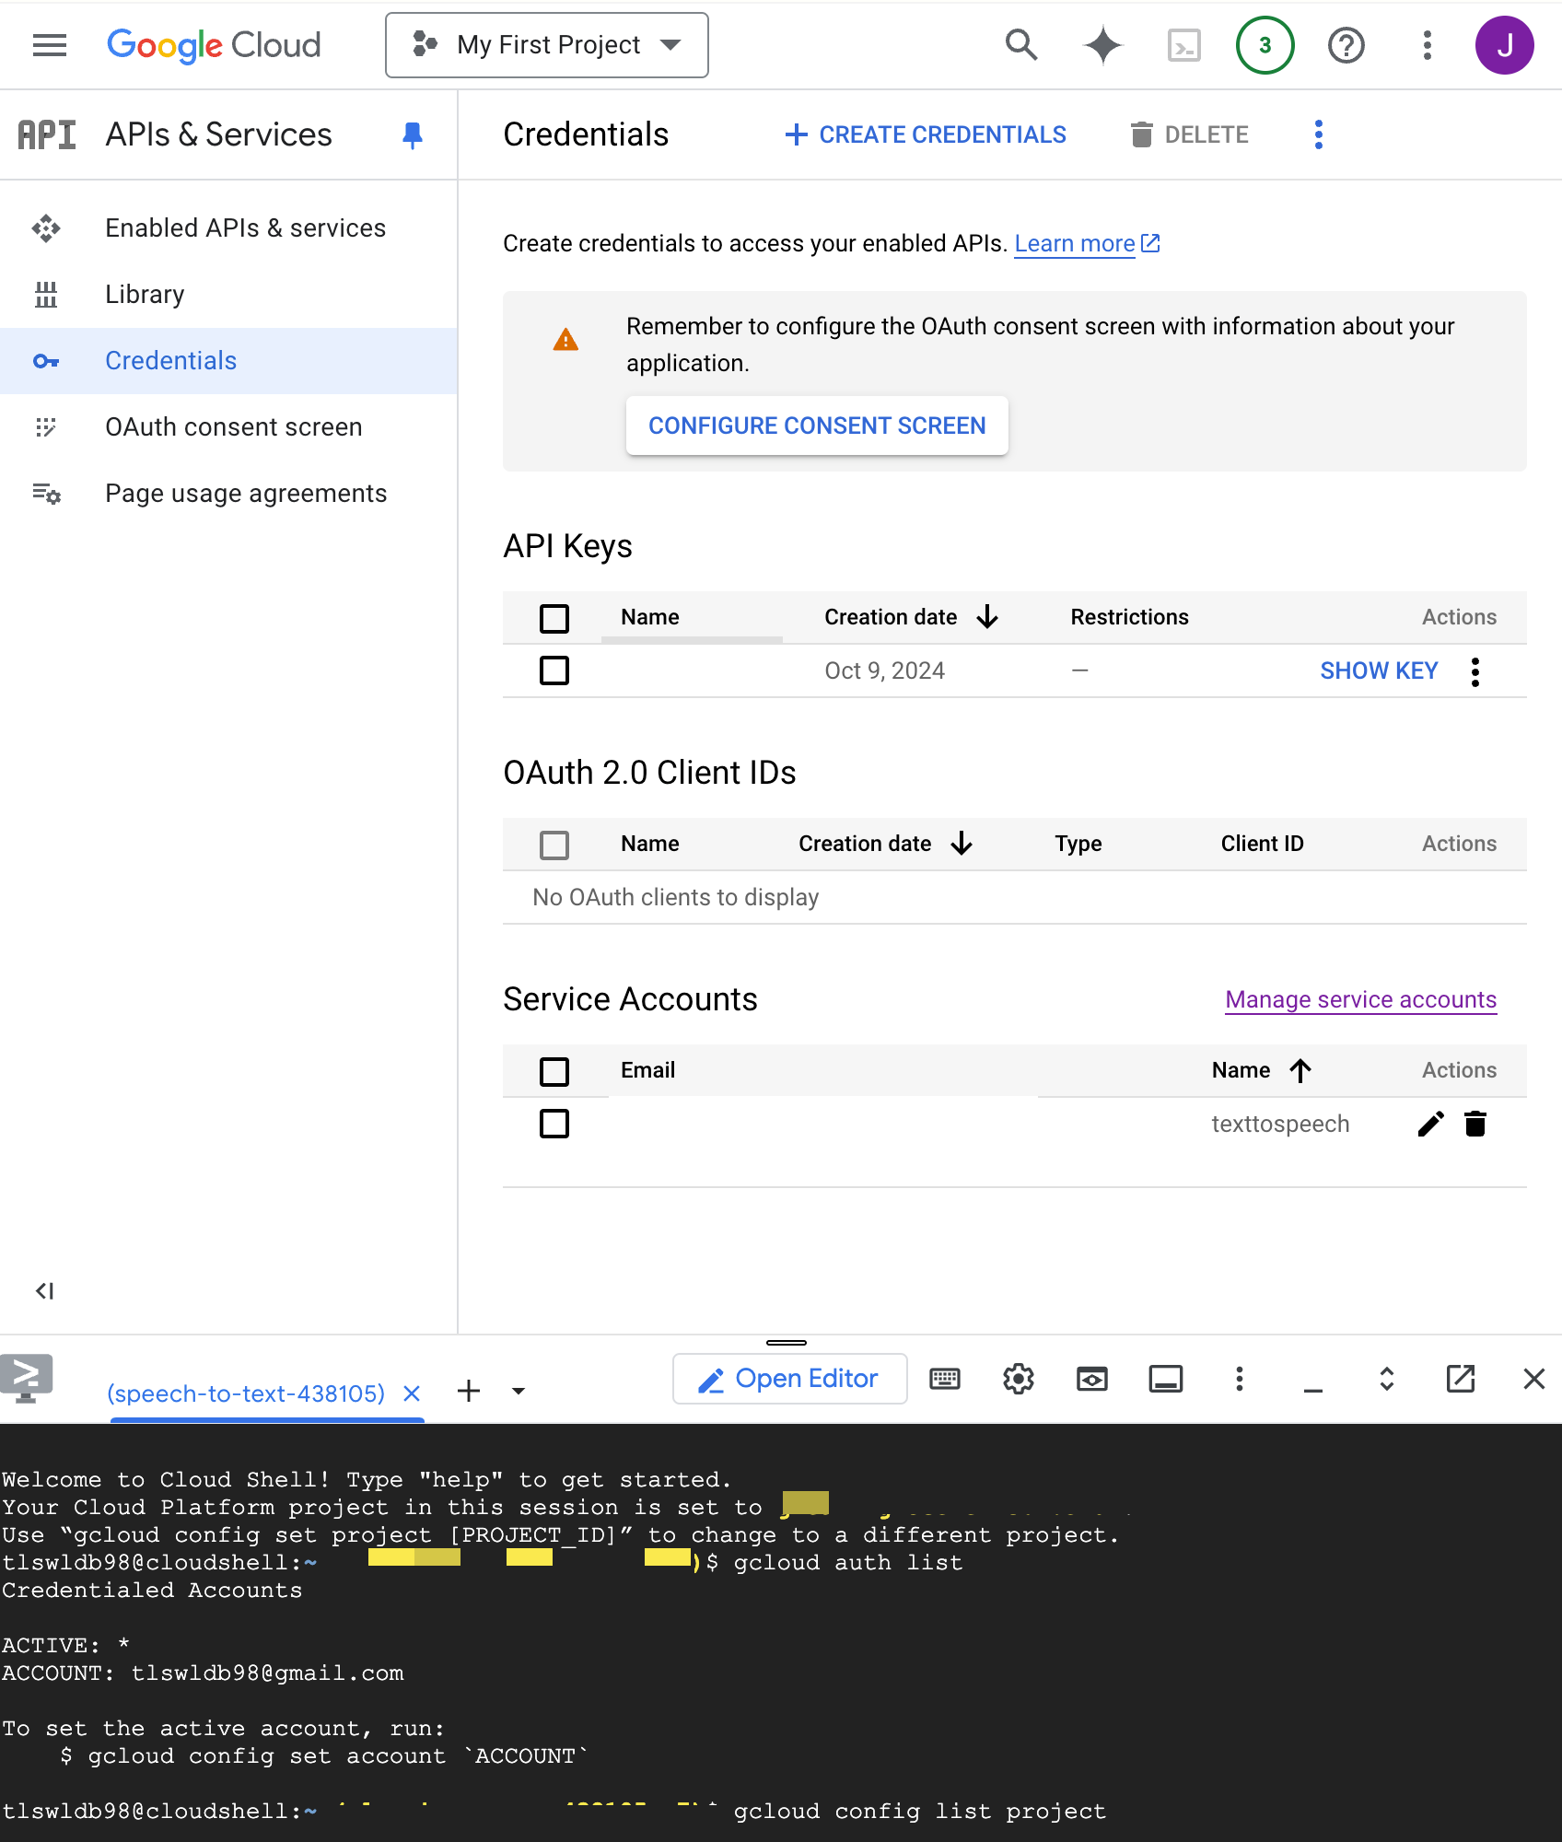The width and height of the screenshot is (1562, 1842).
Task: Open Enabled APIs & services
Action: tap(228, 228)
